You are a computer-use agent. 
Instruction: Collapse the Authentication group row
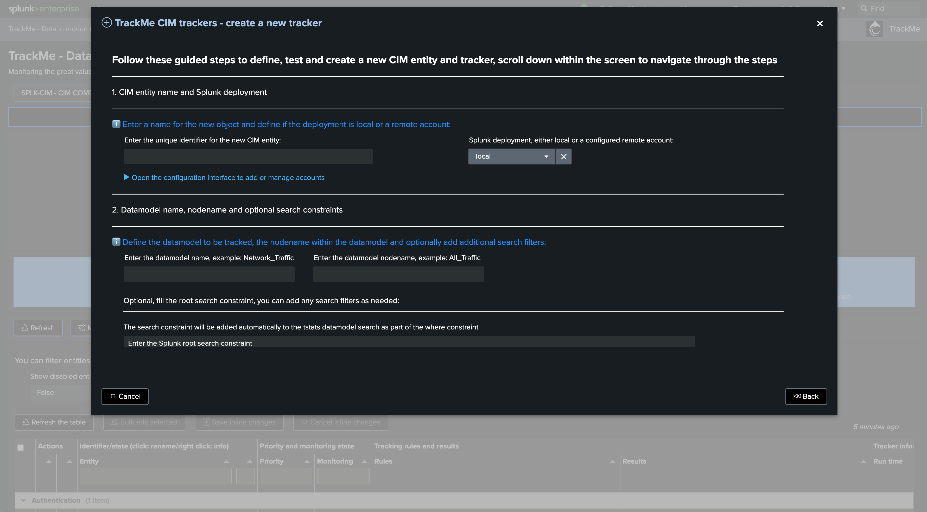pos(23,501)
